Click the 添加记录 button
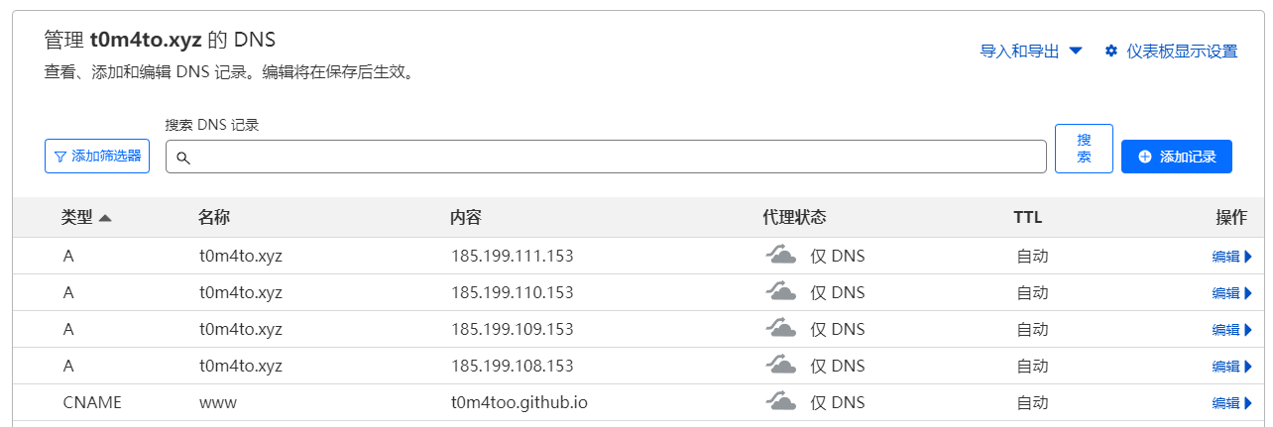The height and width of the screenshot is (427, 1273). pyautogui.click(x=1176, y=157)
